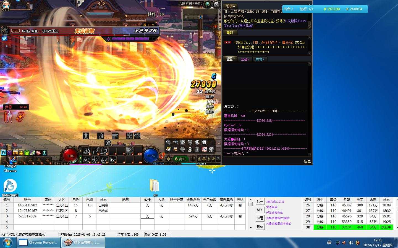
Task: Use the potion in quick item slot 2
Action: pyautogui.click(x=13, y=160)
